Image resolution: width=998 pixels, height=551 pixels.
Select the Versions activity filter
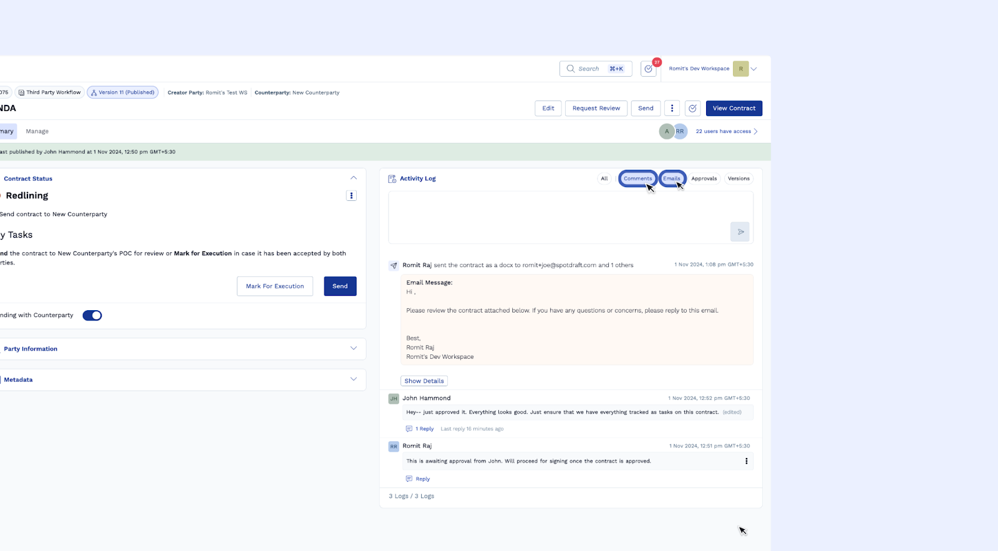pos(739,178)
